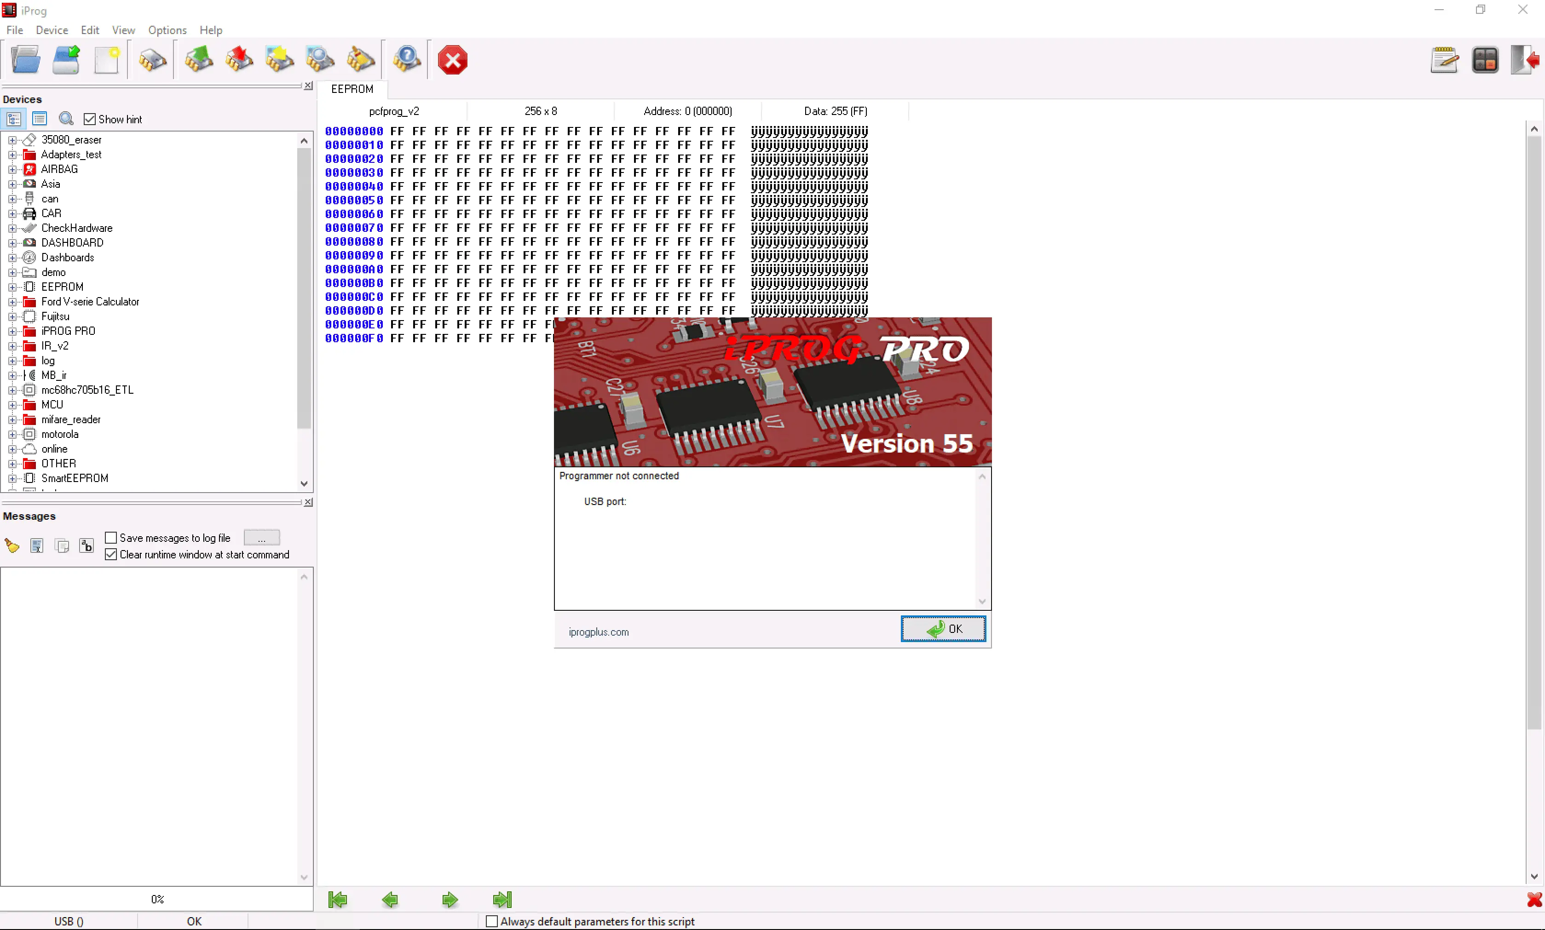Click the chip write icon with red arrow
The width and height of the screenshot is (1545, 930).
(x=239, y=60)
